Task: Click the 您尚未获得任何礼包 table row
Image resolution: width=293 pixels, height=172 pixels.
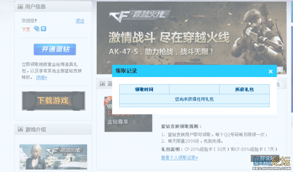Action: pyautogui.click(x=194, y=99)
